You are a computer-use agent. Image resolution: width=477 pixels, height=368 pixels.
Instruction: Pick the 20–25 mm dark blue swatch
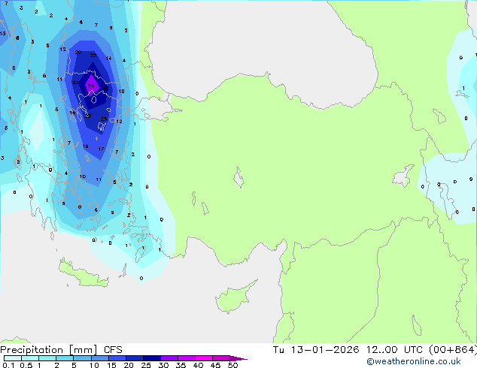click(134, 358)
